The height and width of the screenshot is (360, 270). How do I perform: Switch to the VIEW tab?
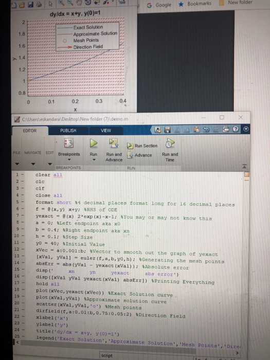pyautogui.click(x=106, y=131)
